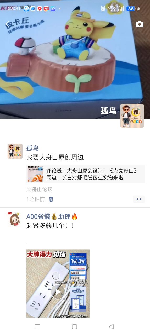Tap the post text 我要大舟山原创周边
150x336 pixels.
[55, 157]
